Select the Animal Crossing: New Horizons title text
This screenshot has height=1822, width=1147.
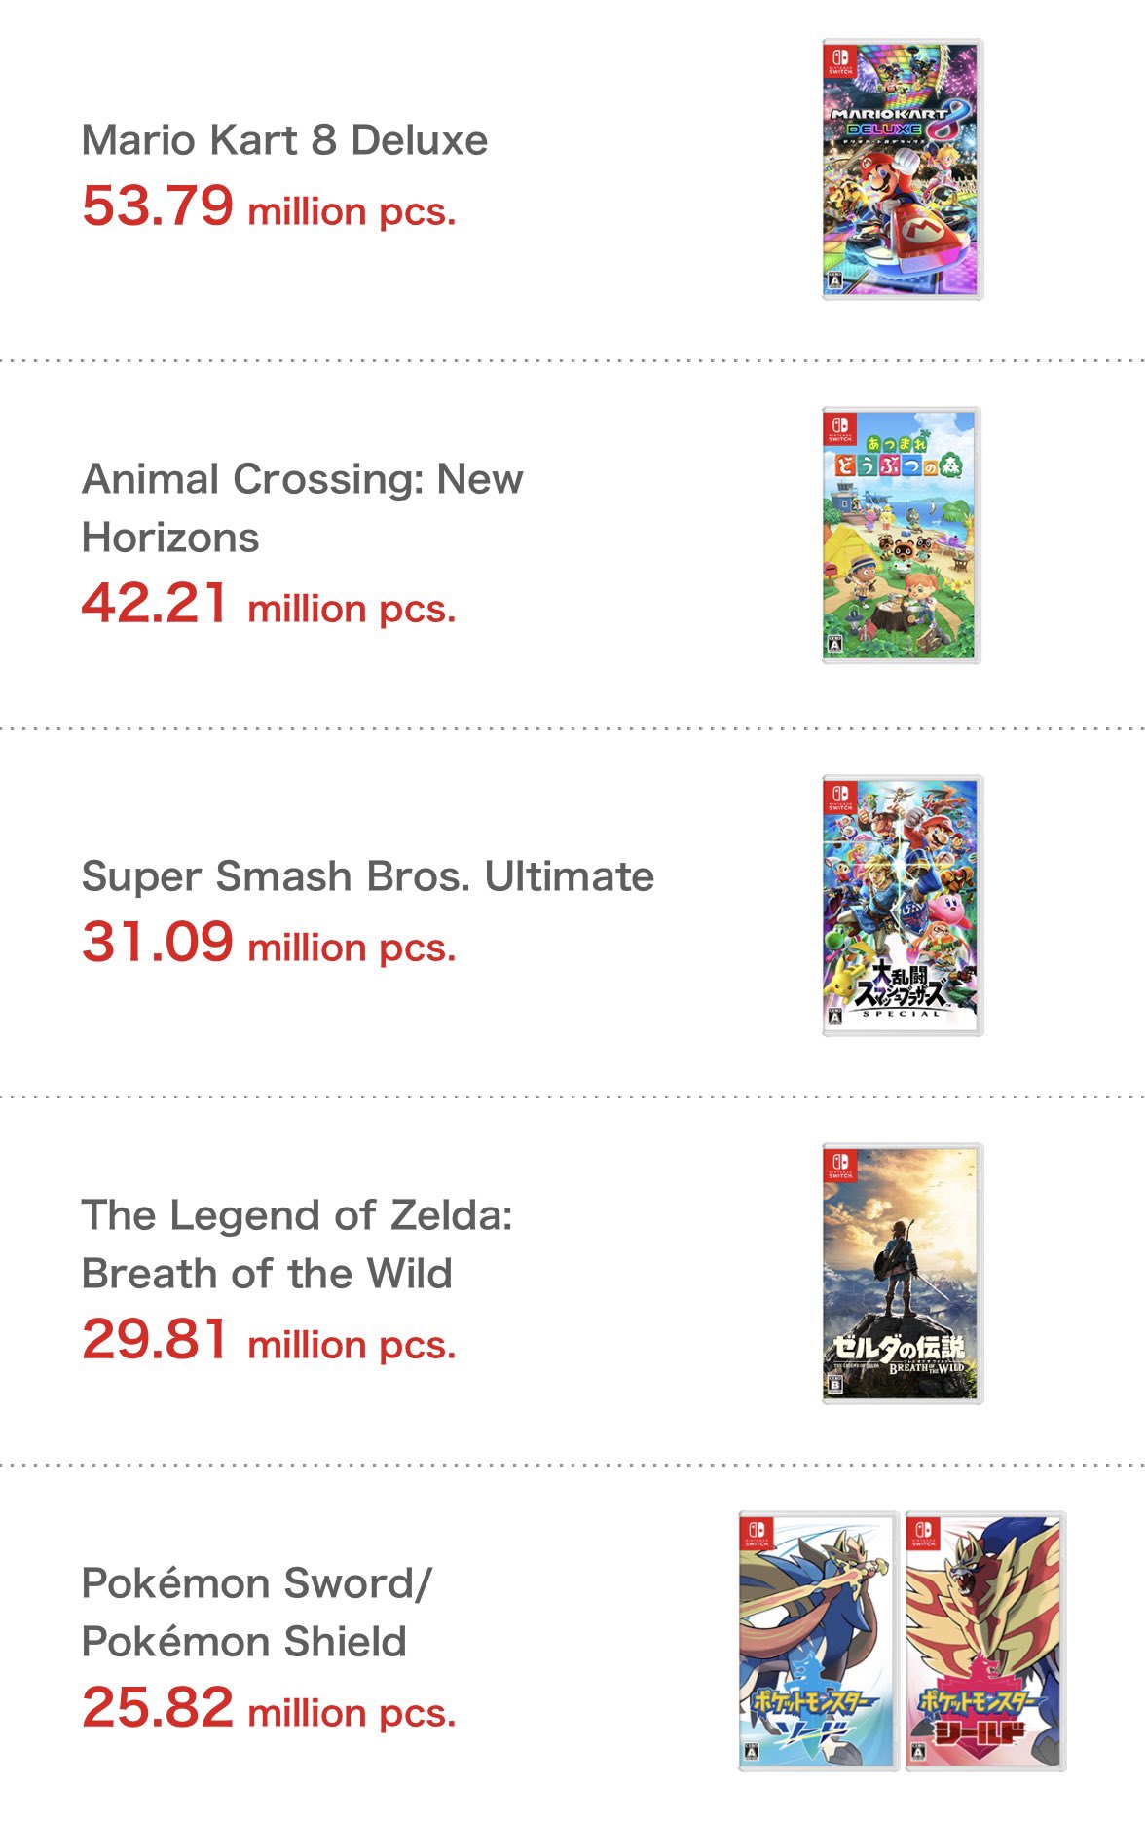coord(302,507)
